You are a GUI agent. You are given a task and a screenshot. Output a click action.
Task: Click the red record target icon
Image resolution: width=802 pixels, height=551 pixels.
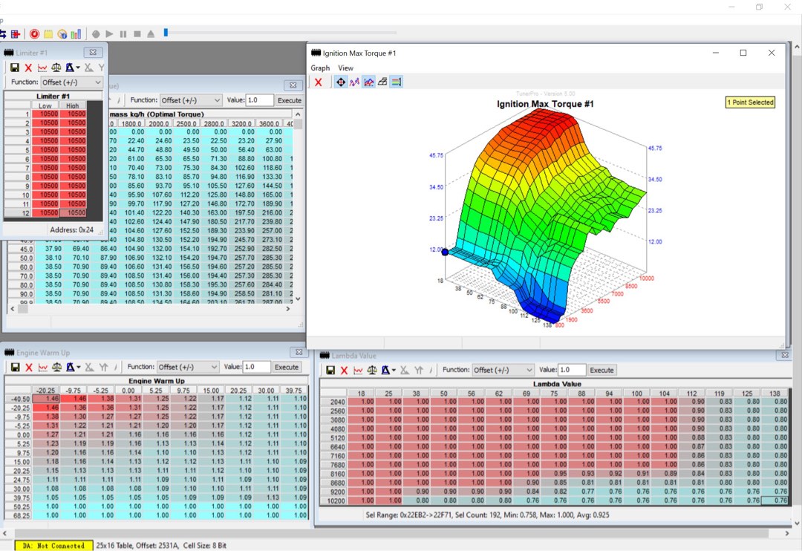34,34
